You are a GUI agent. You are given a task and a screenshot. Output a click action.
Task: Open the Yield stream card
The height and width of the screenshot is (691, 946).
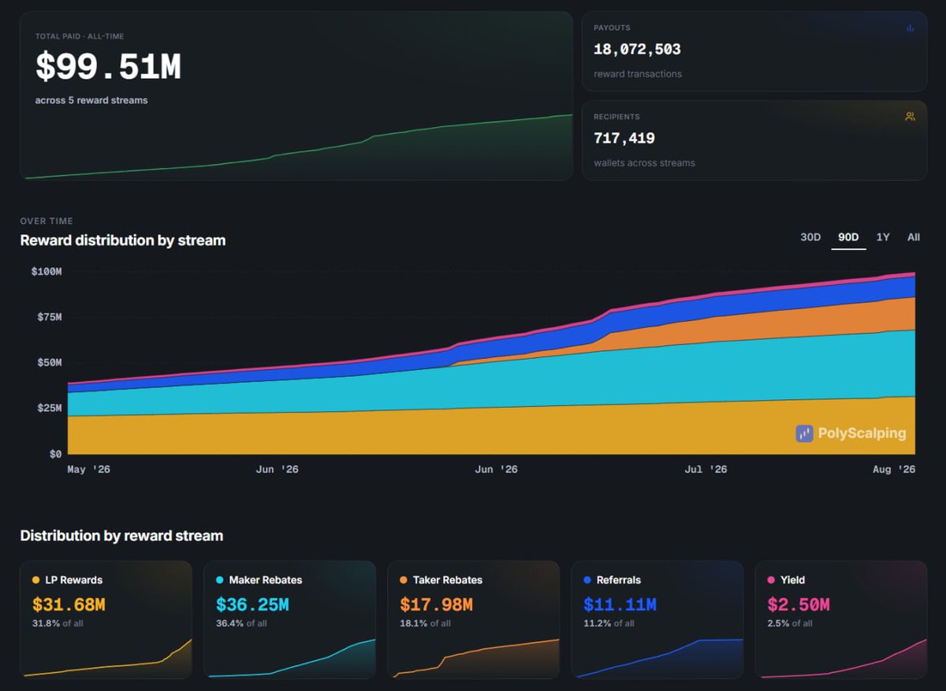point(840,619)
